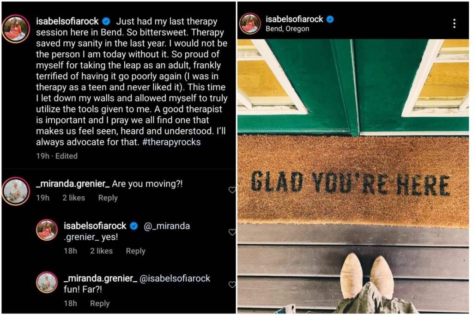
Task: Like the "Are you moving?!" comment
Action: coord(232,190)
